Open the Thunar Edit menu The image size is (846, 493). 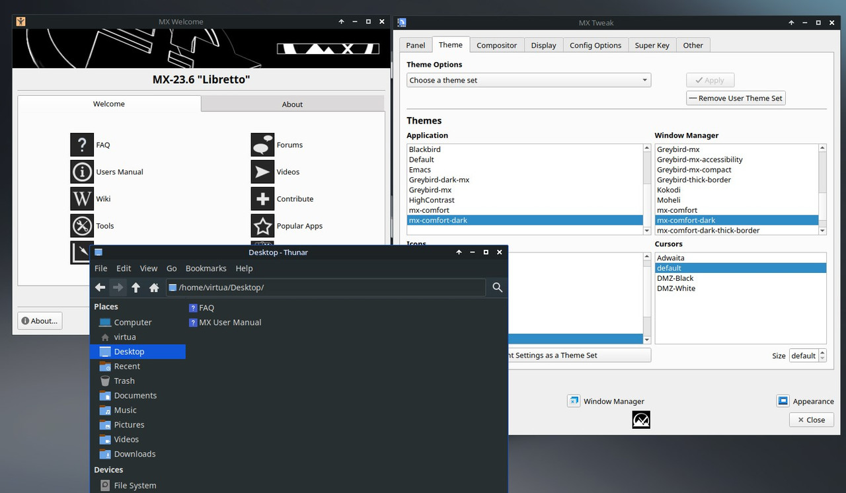coord(124,268)
